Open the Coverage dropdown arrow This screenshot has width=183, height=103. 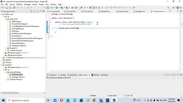(64, 8)
